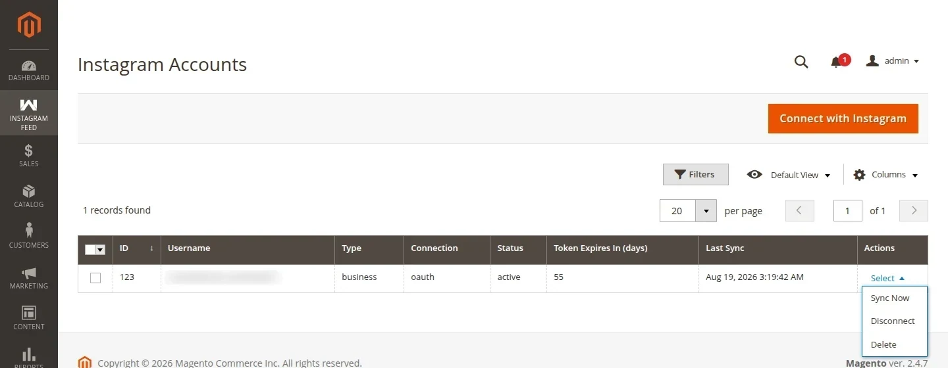Click the last sync date Aug 19, 2026
948x368 pixels.
coord(754,277)
